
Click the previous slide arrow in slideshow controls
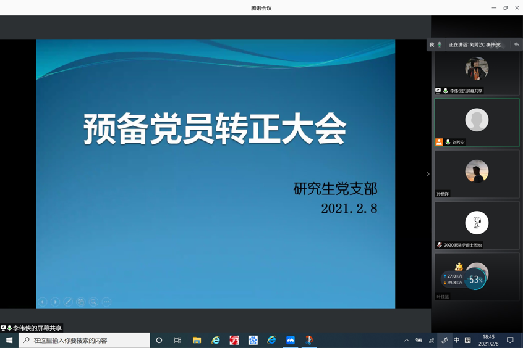(x=43, y=302)
